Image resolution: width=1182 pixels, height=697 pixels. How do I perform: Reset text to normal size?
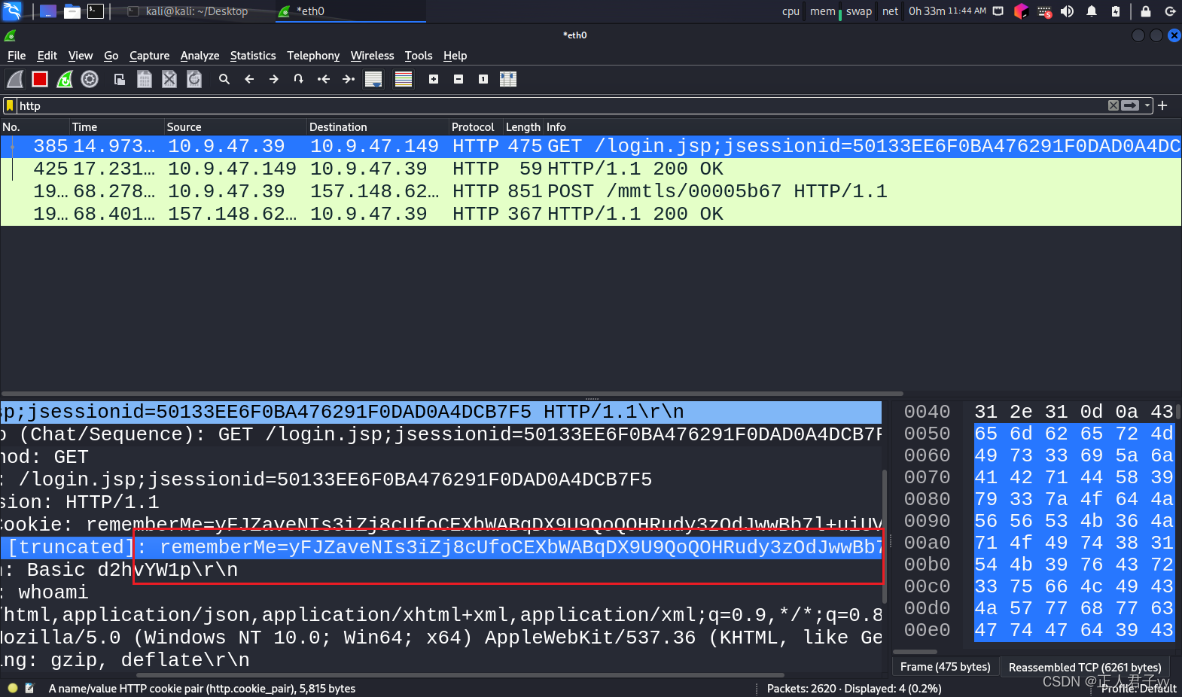[x=483, y=79]
